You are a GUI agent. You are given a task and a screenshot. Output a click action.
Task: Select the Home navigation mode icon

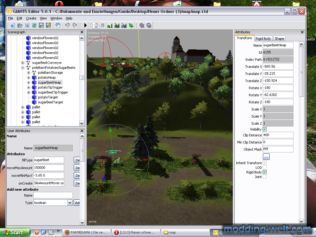(x=96, y=25)
